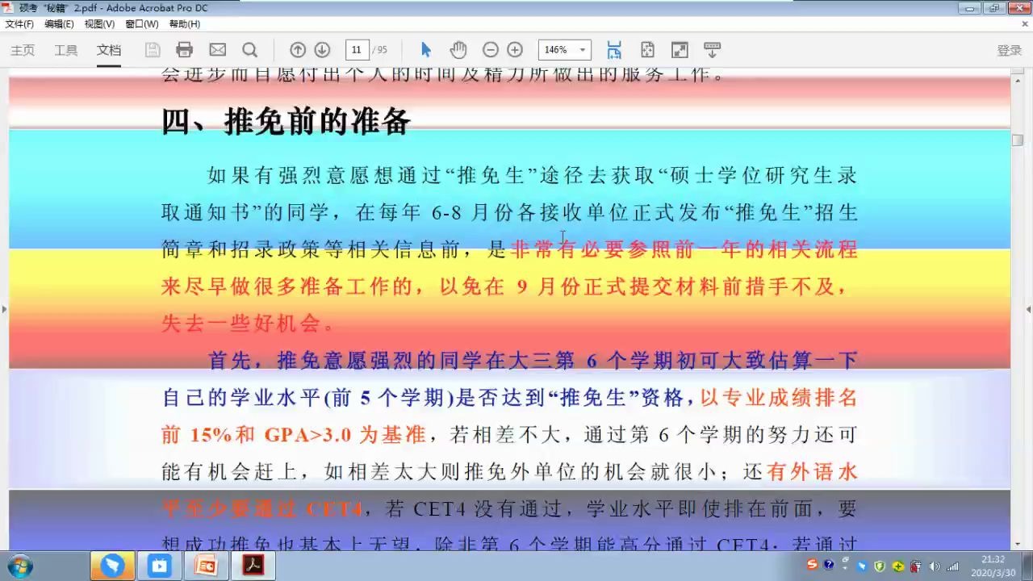Choose the selection arrow tool
1033x581 pixels.
tap(426, 50)
